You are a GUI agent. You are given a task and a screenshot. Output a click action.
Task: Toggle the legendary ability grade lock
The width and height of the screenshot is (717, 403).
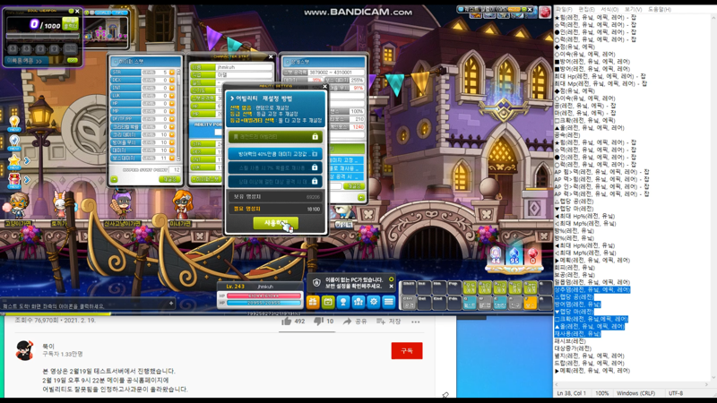tap(315, 137)
